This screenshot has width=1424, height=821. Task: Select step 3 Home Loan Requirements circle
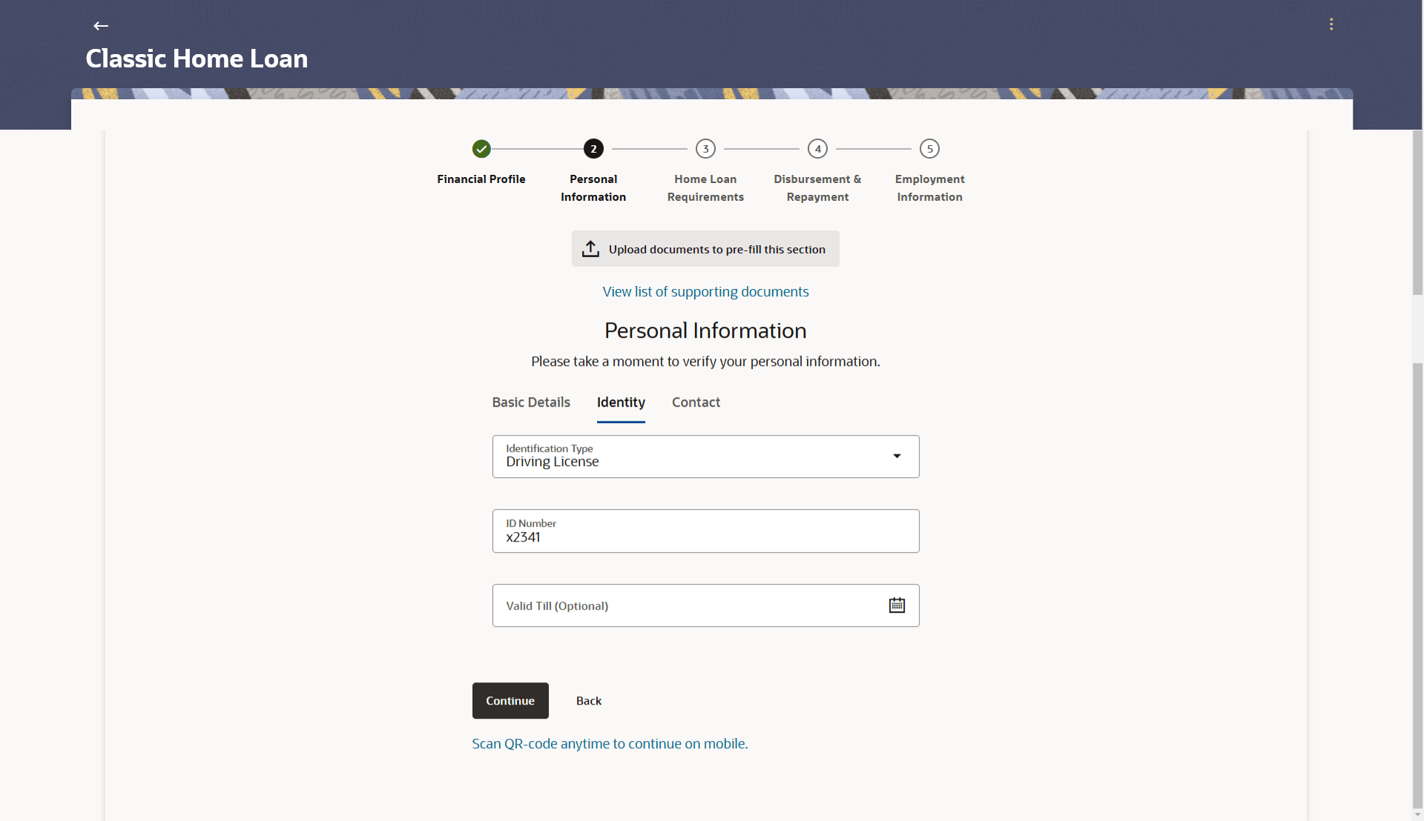pos(705,149)
